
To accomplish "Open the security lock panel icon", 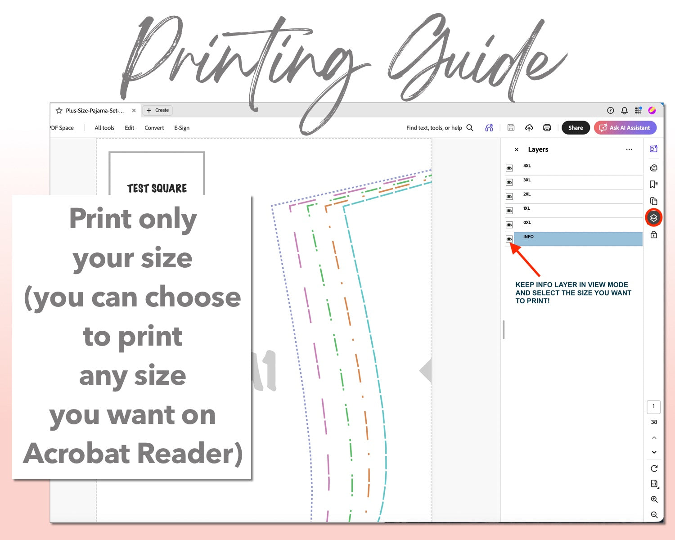I will tap(654, 234).
